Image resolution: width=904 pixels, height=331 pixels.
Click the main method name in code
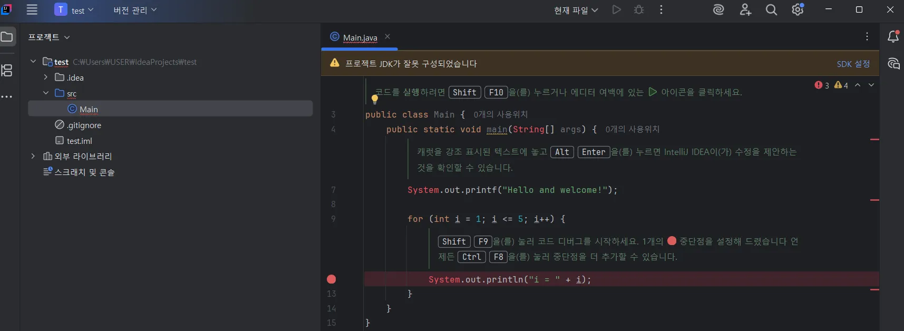click(497, 129)
